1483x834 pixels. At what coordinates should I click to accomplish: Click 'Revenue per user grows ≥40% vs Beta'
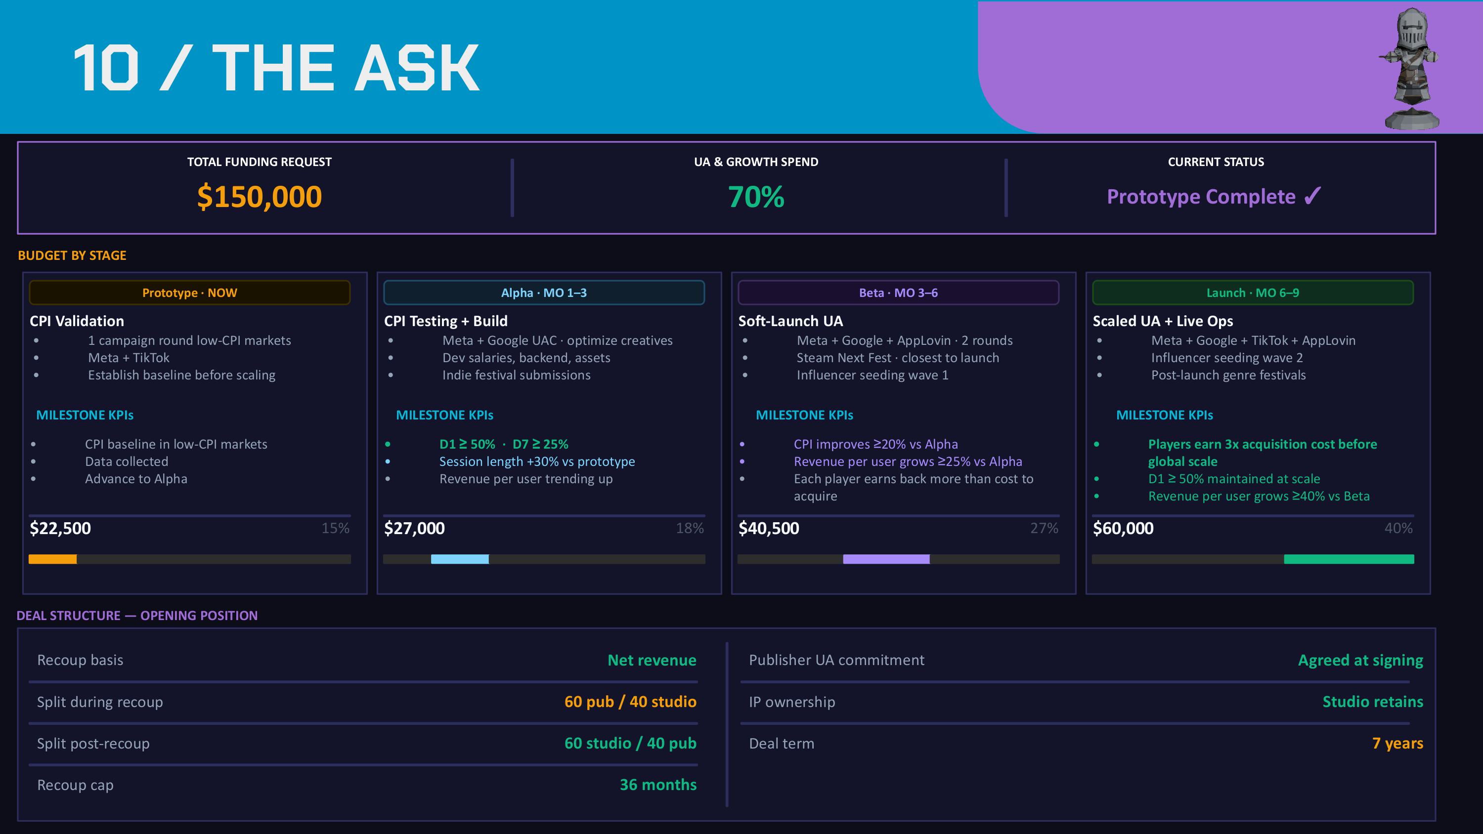pos(1259,496)
